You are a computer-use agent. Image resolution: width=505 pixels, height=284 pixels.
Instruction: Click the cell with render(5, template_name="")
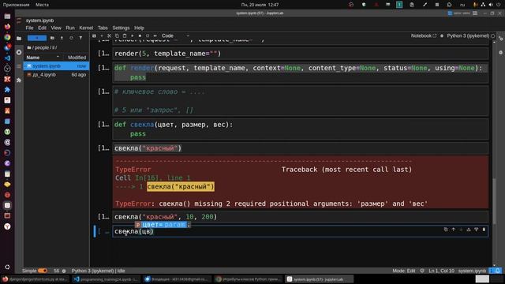tap(300, 54)
